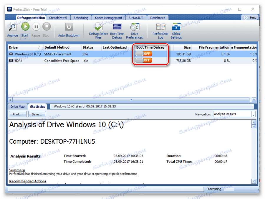
Task: Select SMARTPlacement method for C drive
Action: [x=58, y=54]
